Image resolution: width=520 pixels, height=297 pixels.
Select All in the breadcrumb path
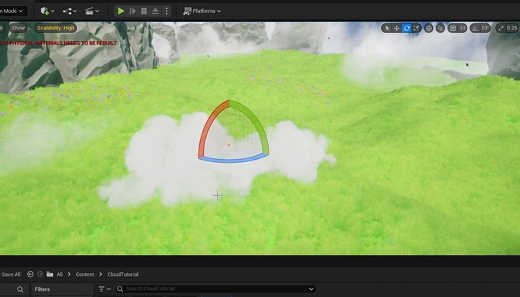(60, 274)
